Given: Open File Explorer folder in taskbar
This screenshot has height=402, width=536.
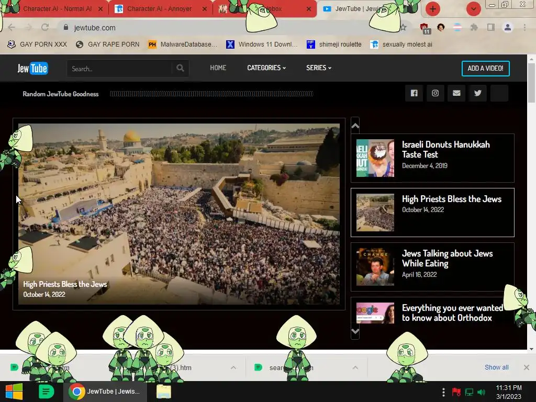Looking at the screenshot, I should click(164, 392).
